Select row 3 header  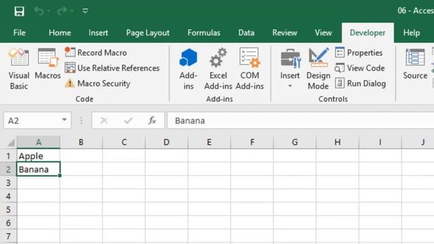(x=8, y=183)
